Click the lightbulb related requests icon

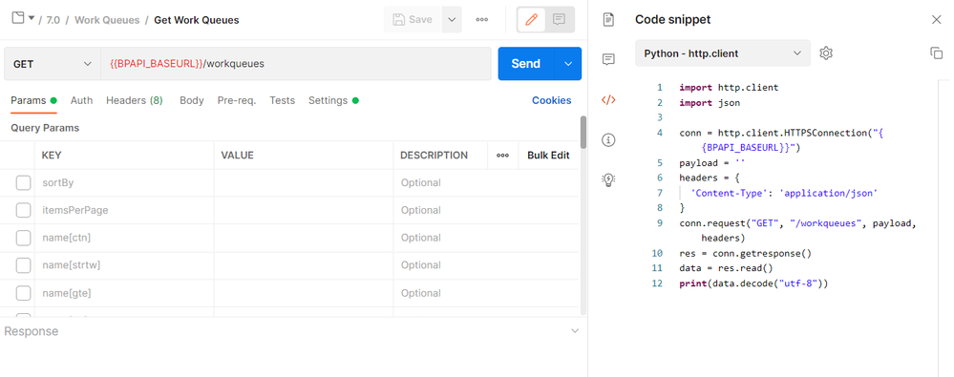tap(608, 180)
